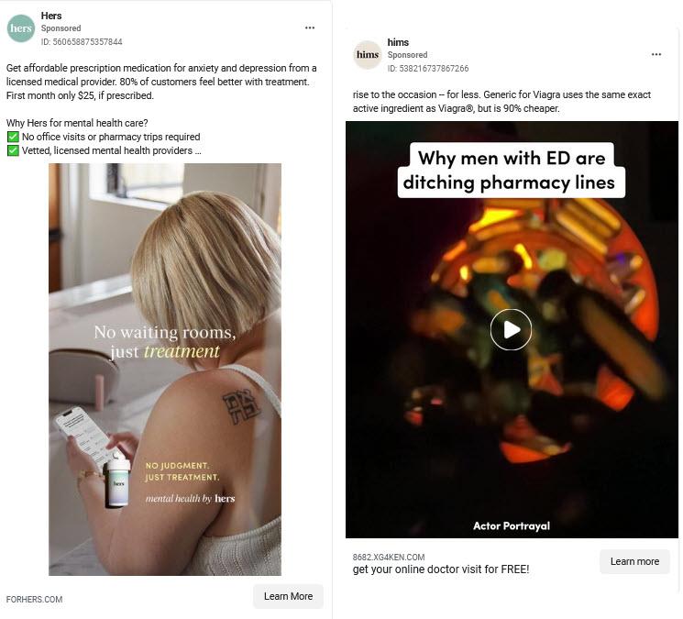Viewport: 683px width, 619px height.
Task: Click the green checkmark beside Vetted providers
Action: [x=13, y=150]
